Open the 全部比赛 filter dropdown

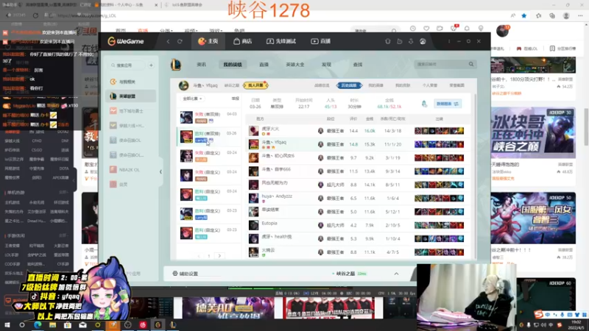pos(192,99)
